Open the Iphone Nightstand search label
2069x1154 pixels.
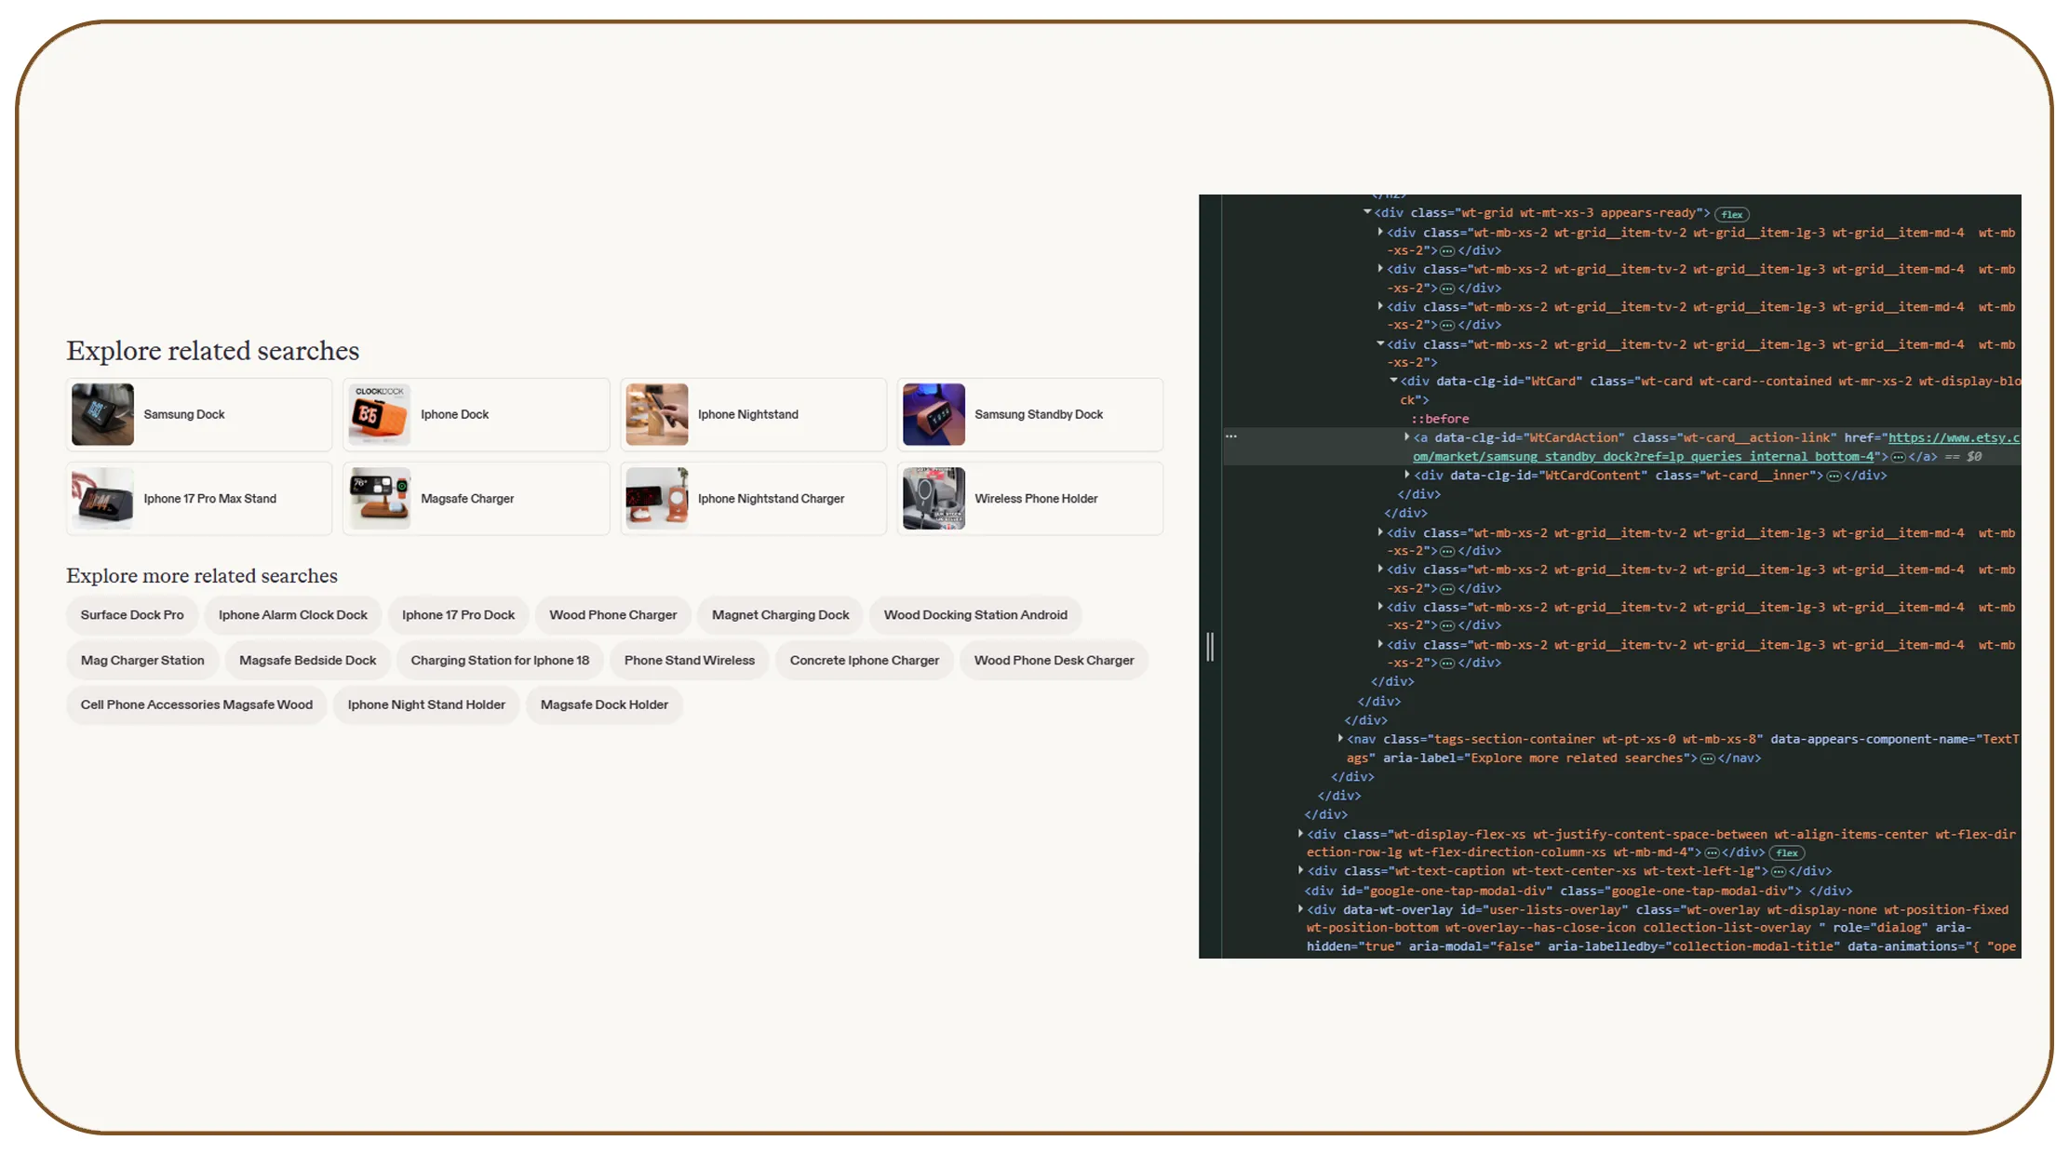pos(748,414)
